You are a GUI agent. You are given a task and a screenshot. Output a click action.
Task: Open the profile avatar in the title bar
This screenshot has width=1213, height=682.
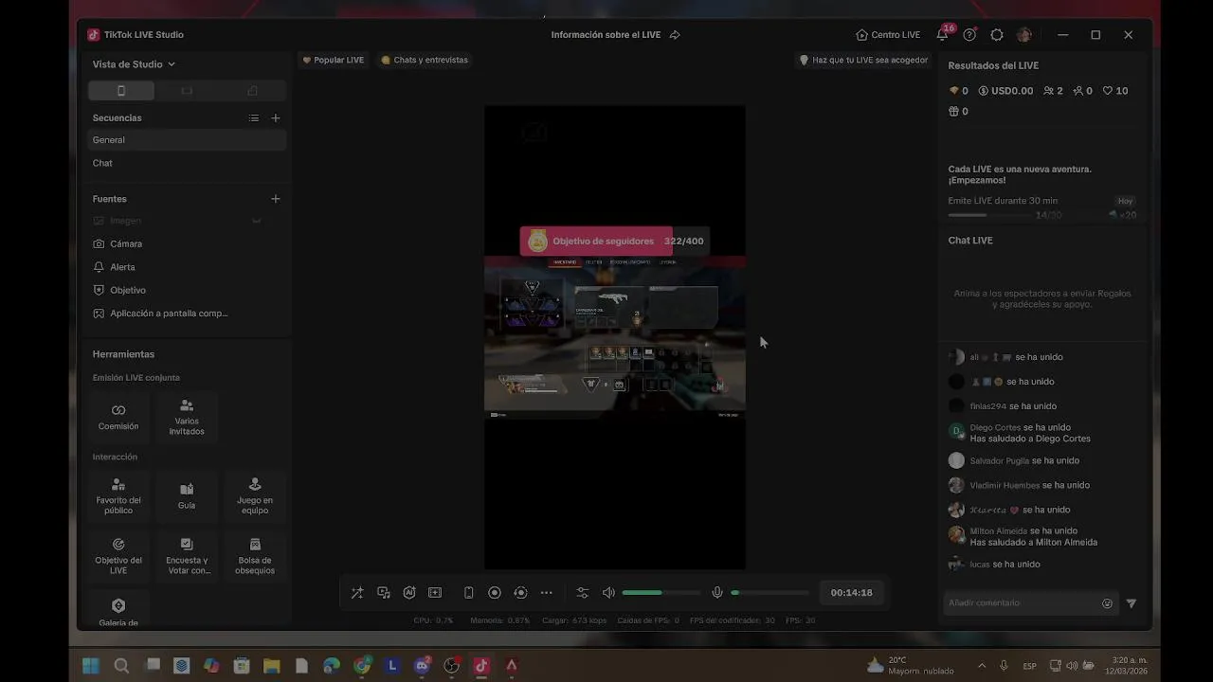(x=1024, y=34)
